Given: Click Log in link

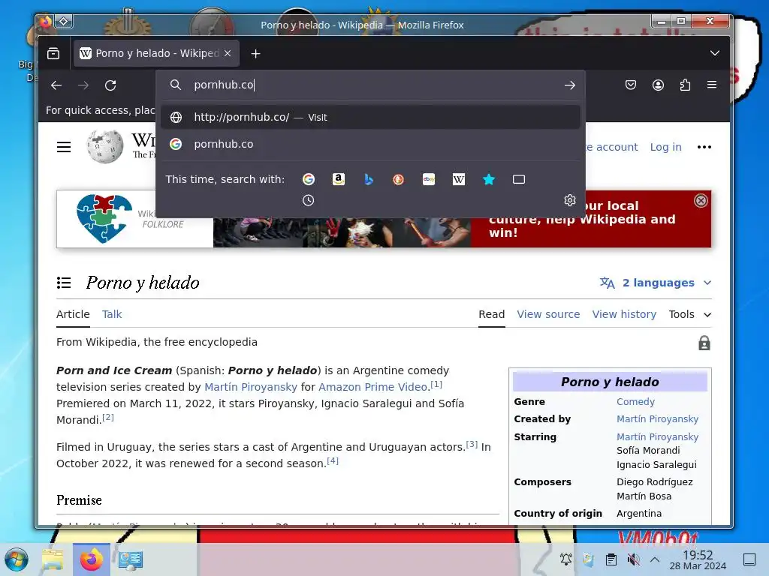Looking at the screenshot, I should point(665,147).
